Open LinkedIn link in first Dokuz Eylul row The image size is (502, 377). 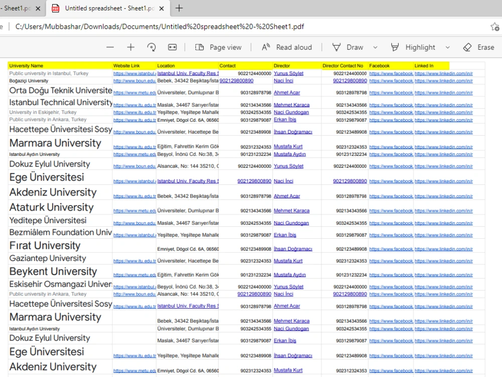[x=443, y=166]
